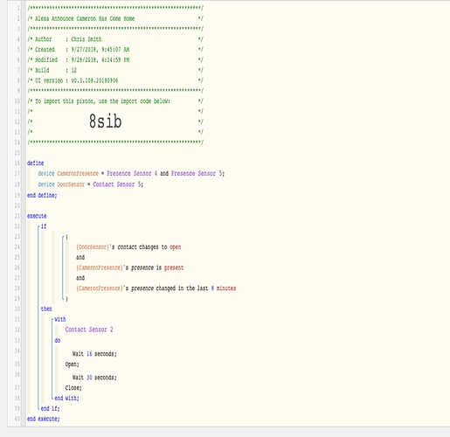Select the 'Wait 16 seconds;' action

coord(94,354)
